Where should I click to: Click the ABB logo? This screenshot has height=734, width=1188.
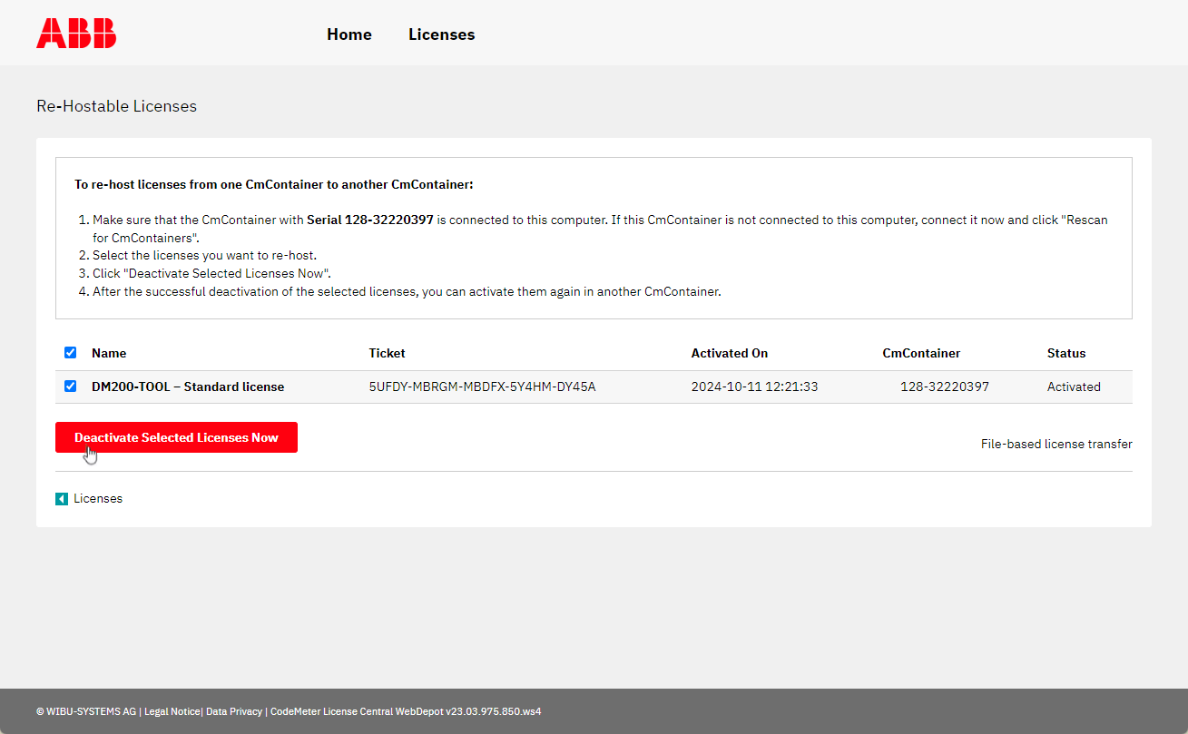(76, 34)
